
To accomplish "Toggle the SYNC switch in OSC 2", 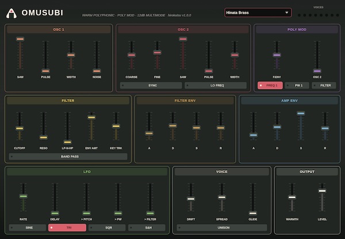I will (x=151, y=85).
